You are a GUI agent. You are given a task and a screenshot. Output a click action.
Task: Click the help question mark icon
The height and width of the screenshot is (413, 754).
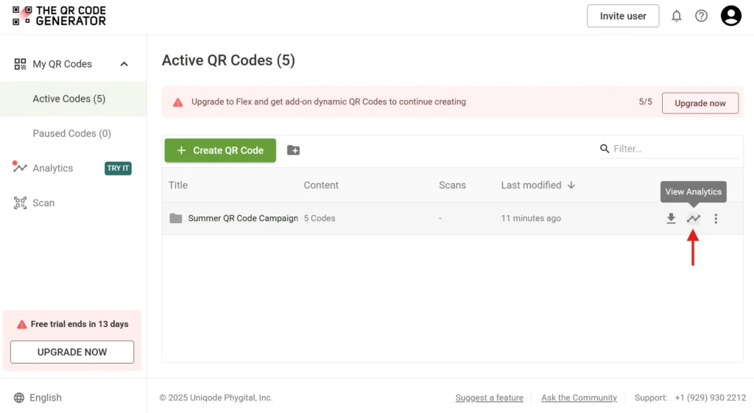tap(701, 16)
